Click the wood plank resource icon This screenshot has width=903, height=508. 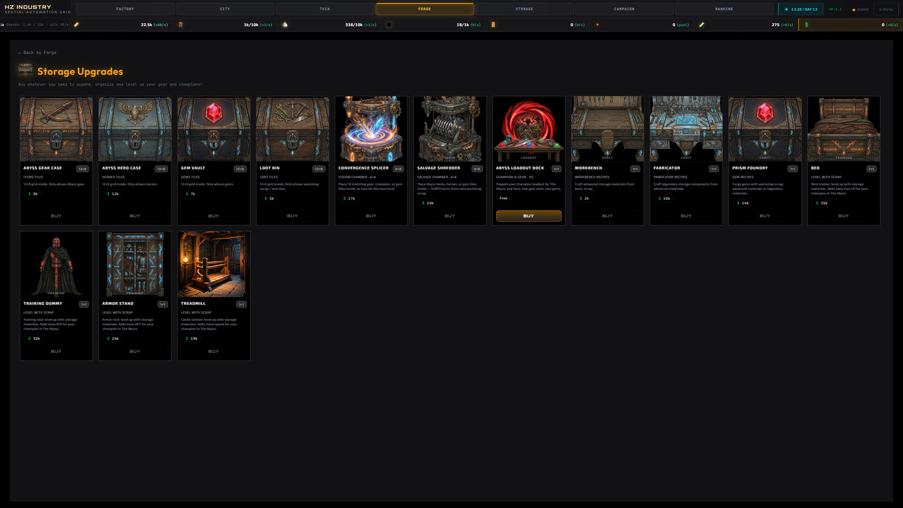[180, 24]
